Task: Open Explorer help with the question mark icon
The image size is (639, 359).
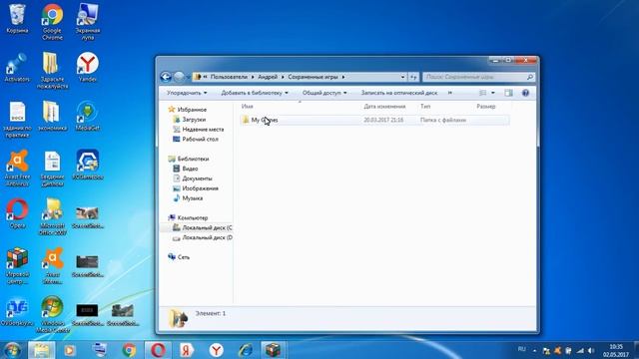Action: 525,93
